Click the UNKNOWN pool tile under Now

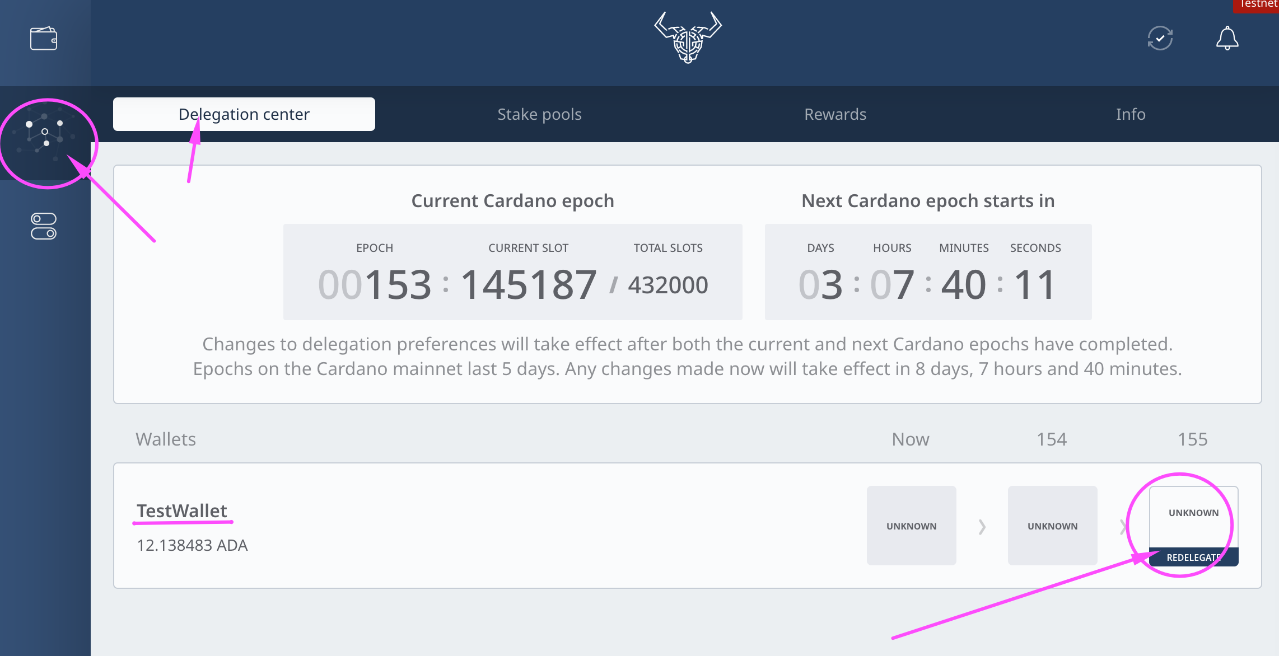[x=911, y=526]
